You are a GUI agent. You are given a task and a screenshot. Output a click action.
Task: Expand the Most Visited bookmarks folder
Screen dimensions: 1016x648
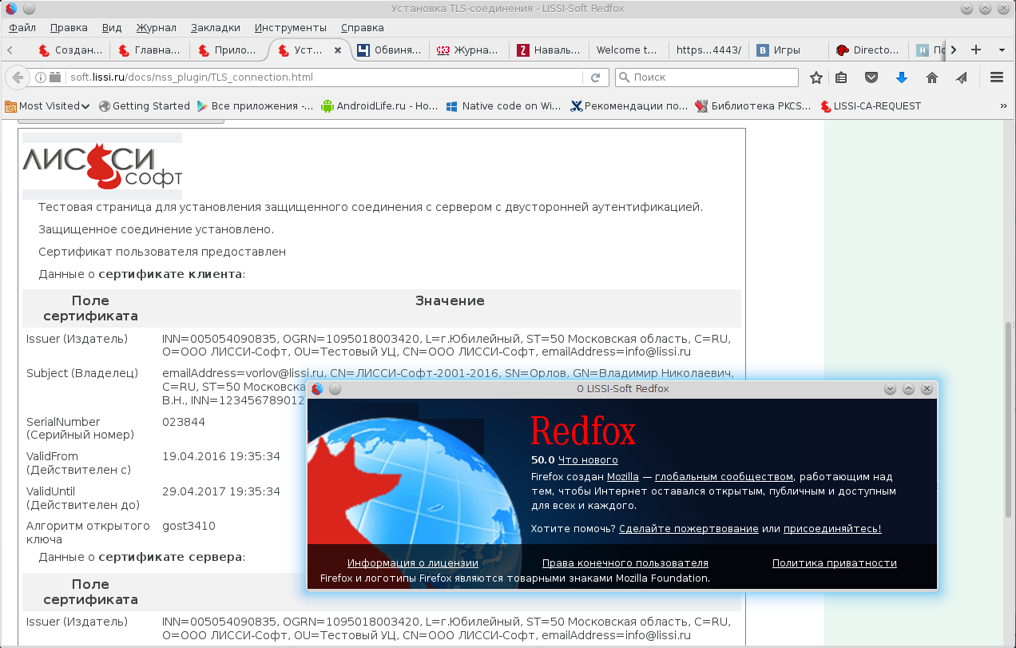(47, 105)
